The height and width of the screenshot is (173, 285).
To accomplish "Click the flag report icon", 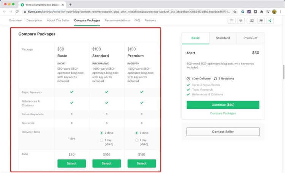I will point(261,20).
